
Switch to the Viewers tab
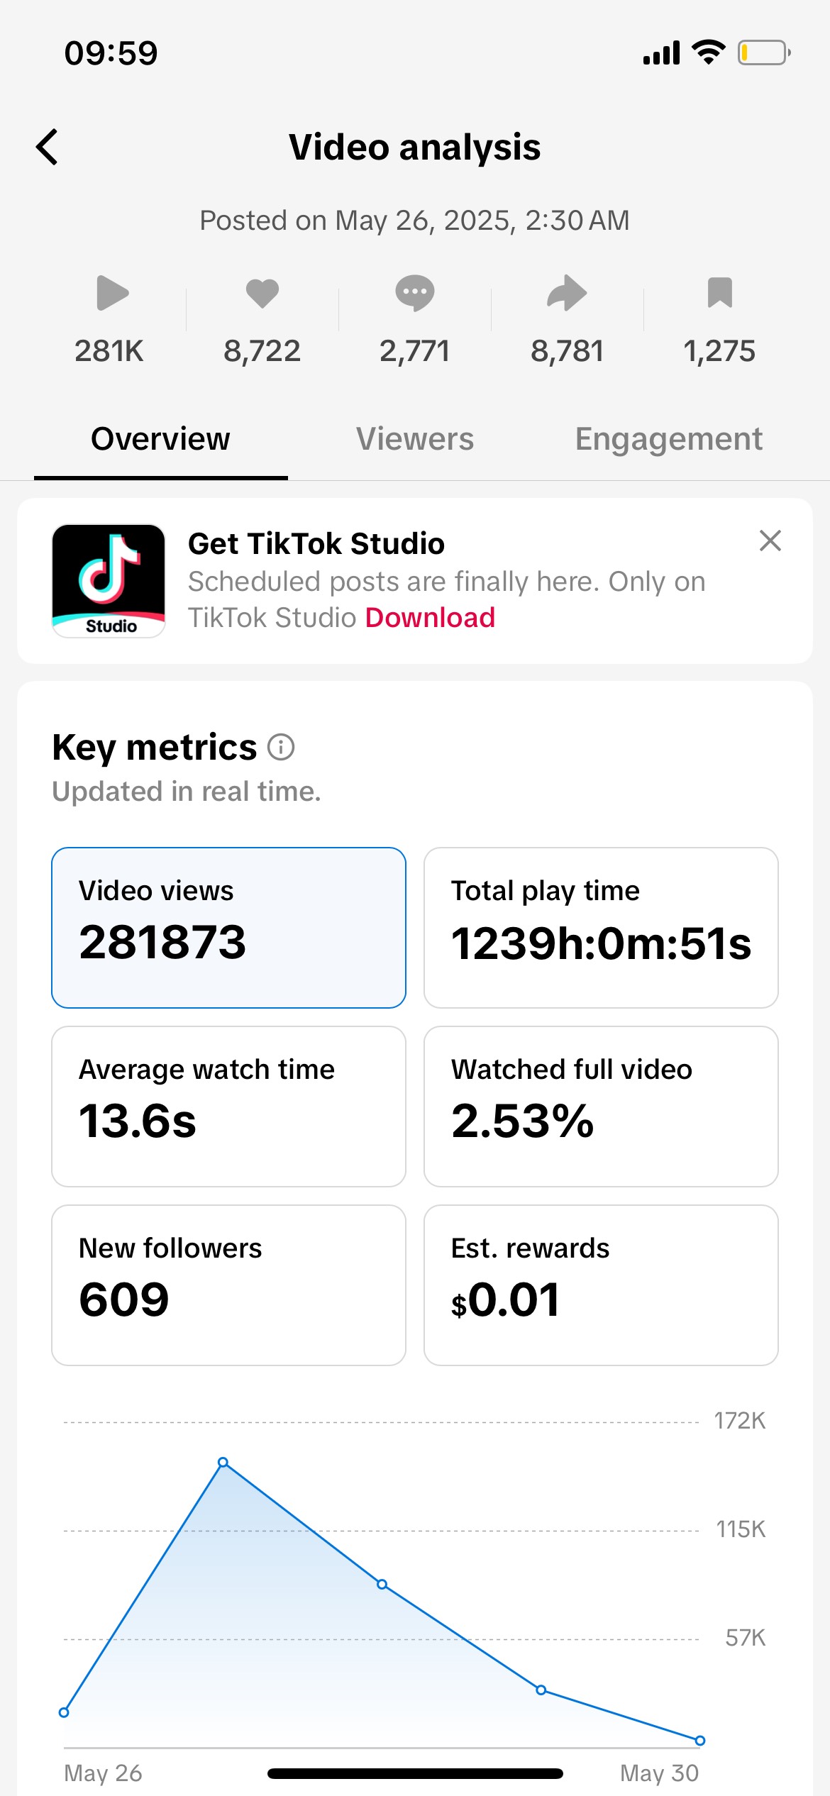pos(415,439)
